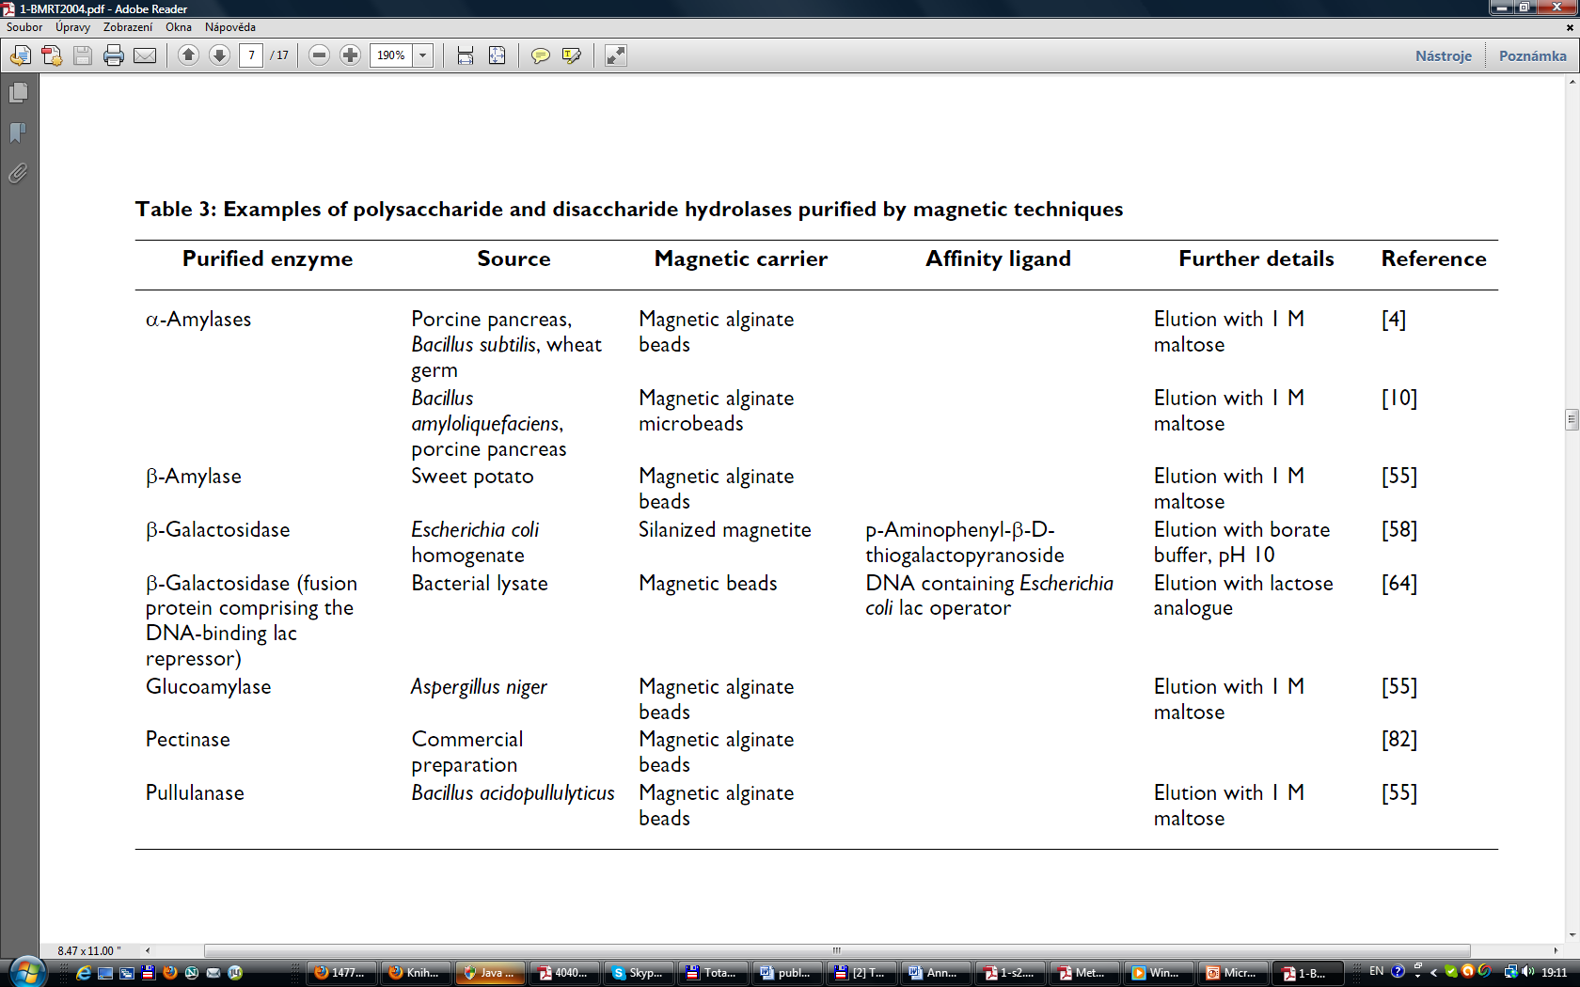Open the Soubor menu
This screenshot has height=987, width=1580.
24,27
